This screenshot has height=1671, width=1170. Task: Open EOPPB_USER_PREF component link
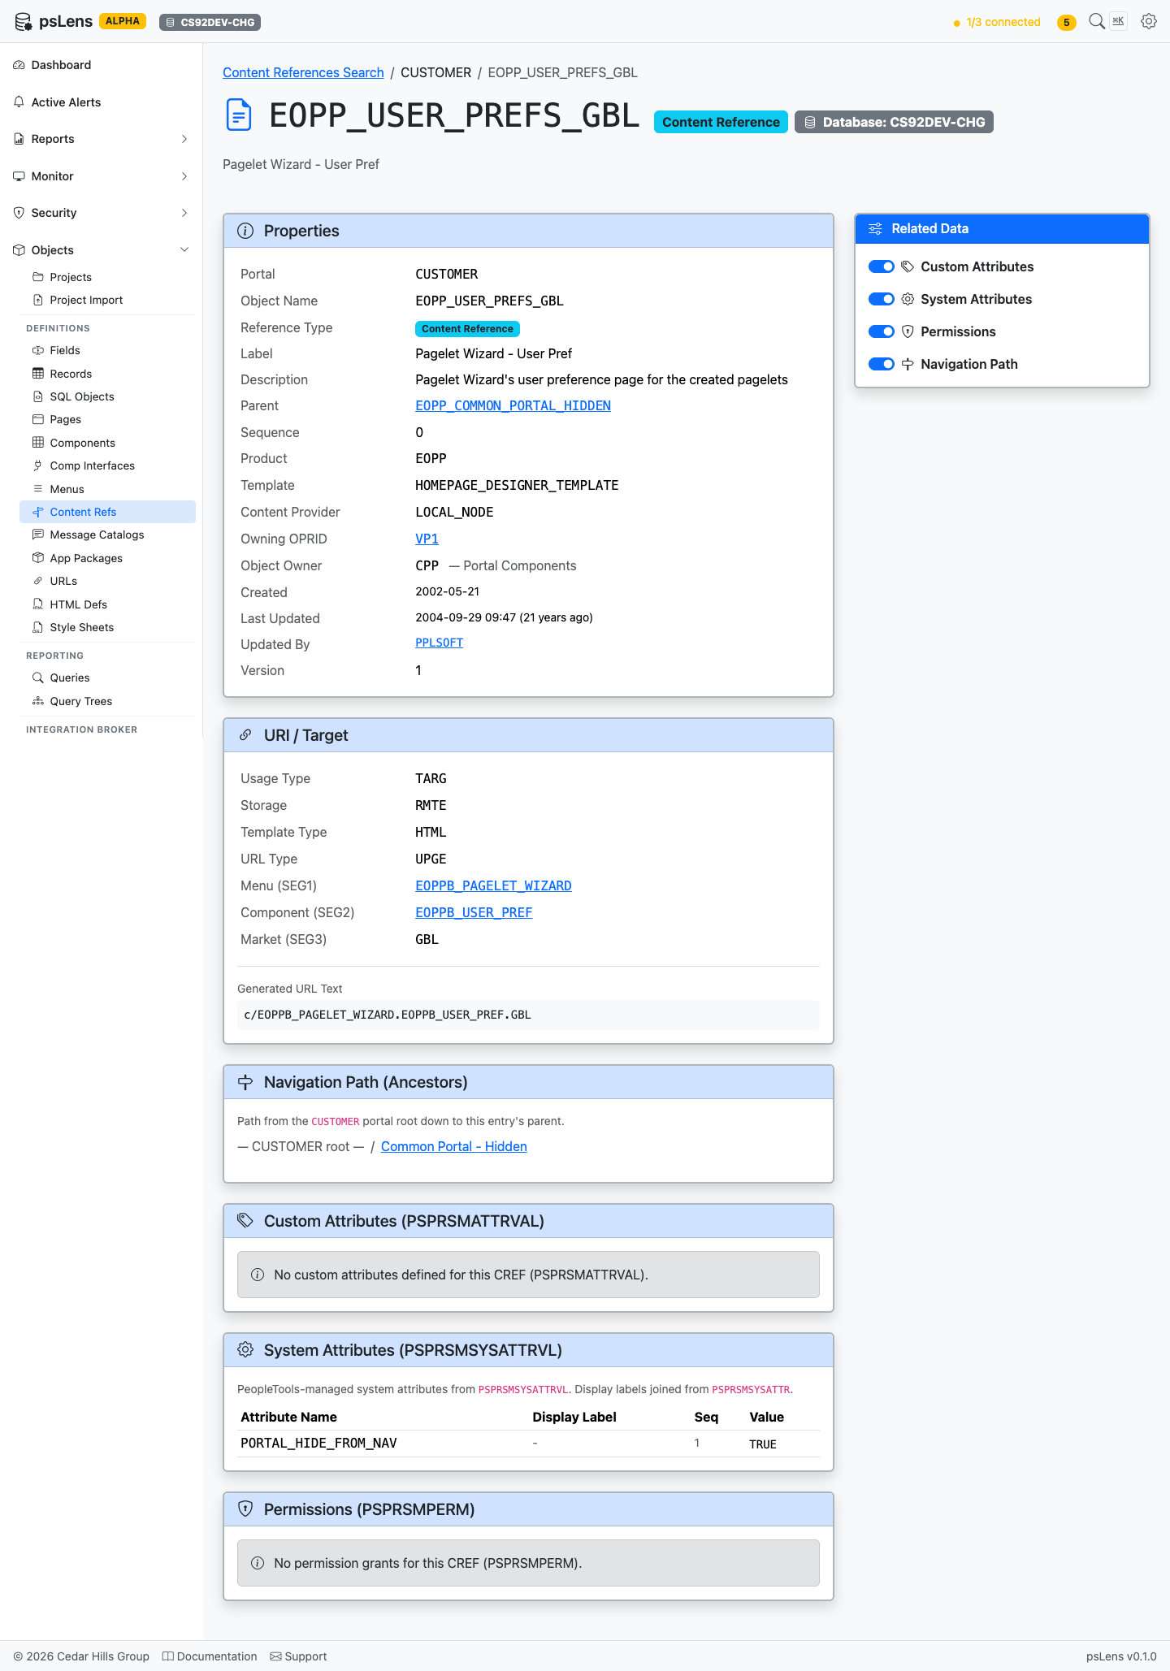tap(474, 912)
